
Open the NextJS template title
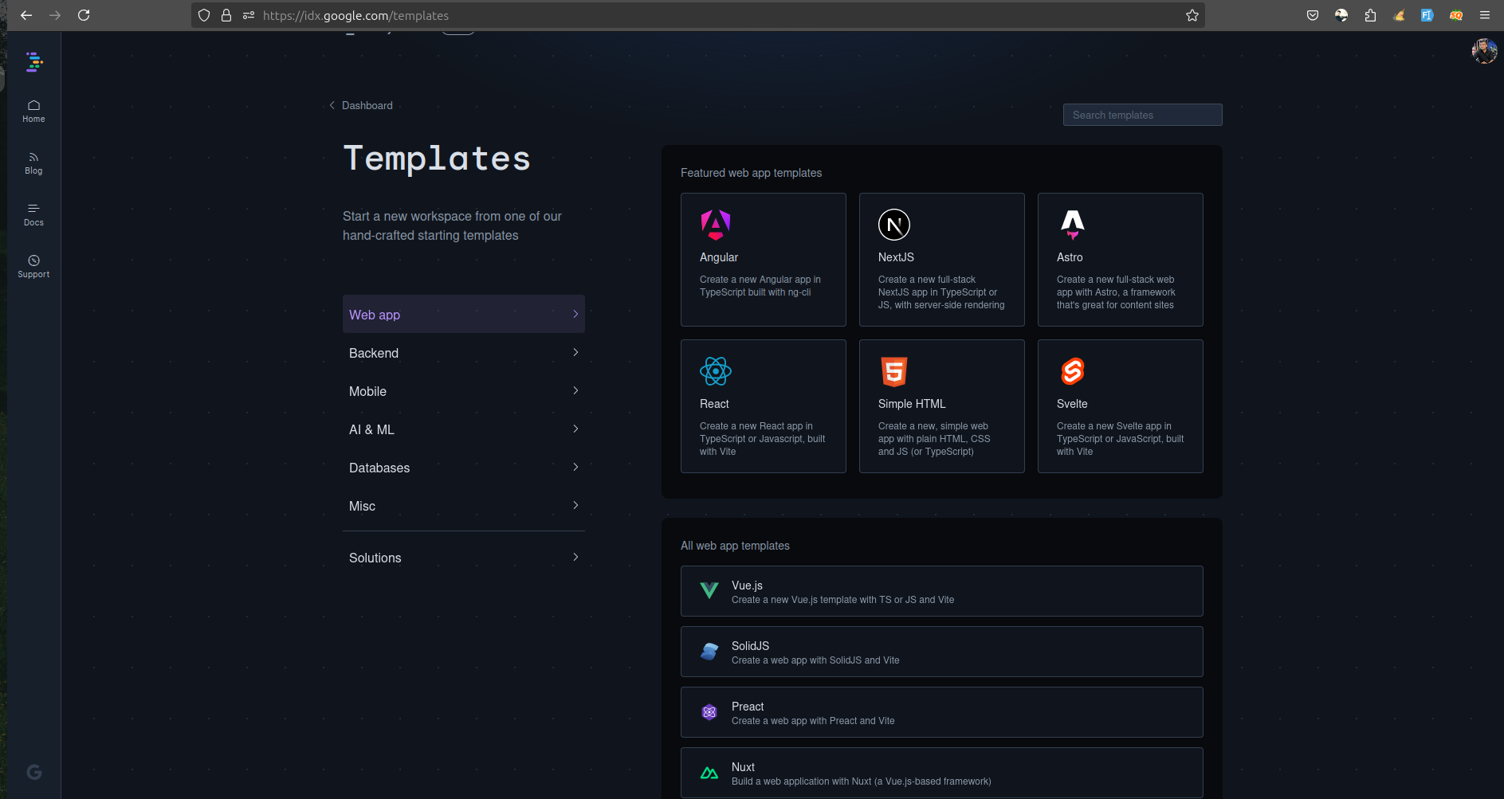[x=896, y=257]
